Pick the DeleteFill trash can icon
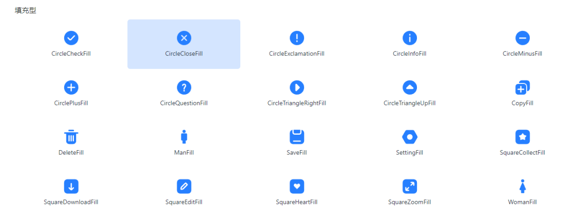This screenshot has width=578, height=216. [x=71, y=136]
